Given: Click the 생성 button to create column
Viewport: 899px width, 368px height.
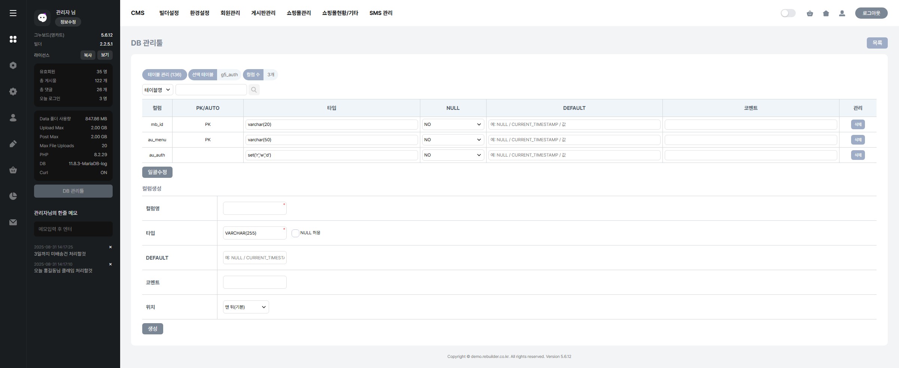Looking at the screenshot, I should (x=152, y=329).
